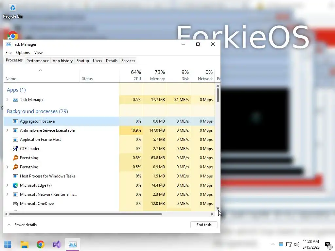Click the 147.0 MB memory cell
This screenshot has height=251, width=335.
tap(155, 130)
